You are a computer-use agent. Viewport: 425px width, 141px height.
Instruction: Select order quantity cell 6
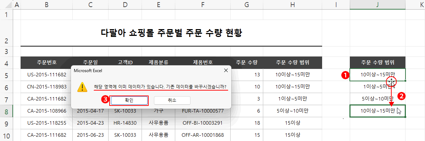point(247,111)
